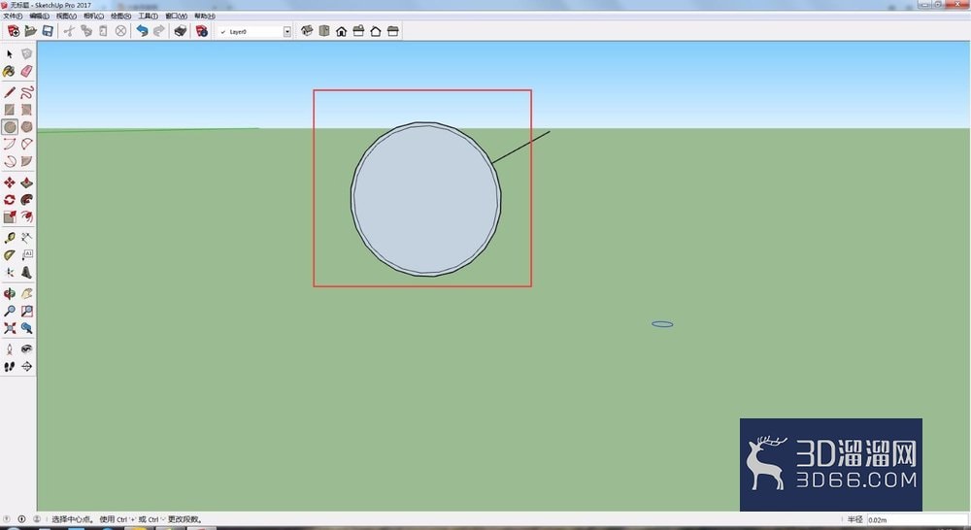Switch to Left view
This screenshot has height=530, width=971.
pyautogui.click(x=392, y=31)
